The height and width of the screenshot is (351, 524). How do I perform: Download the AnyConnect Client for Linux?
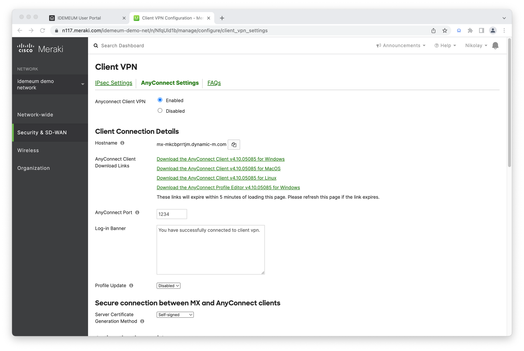216,178
